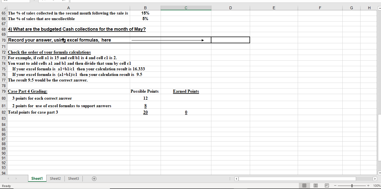Image resolution: width=381 pixels, height=189 pixels.
Task: Select '% of sales that are uncollectible' cell
Action: (68, 19)
